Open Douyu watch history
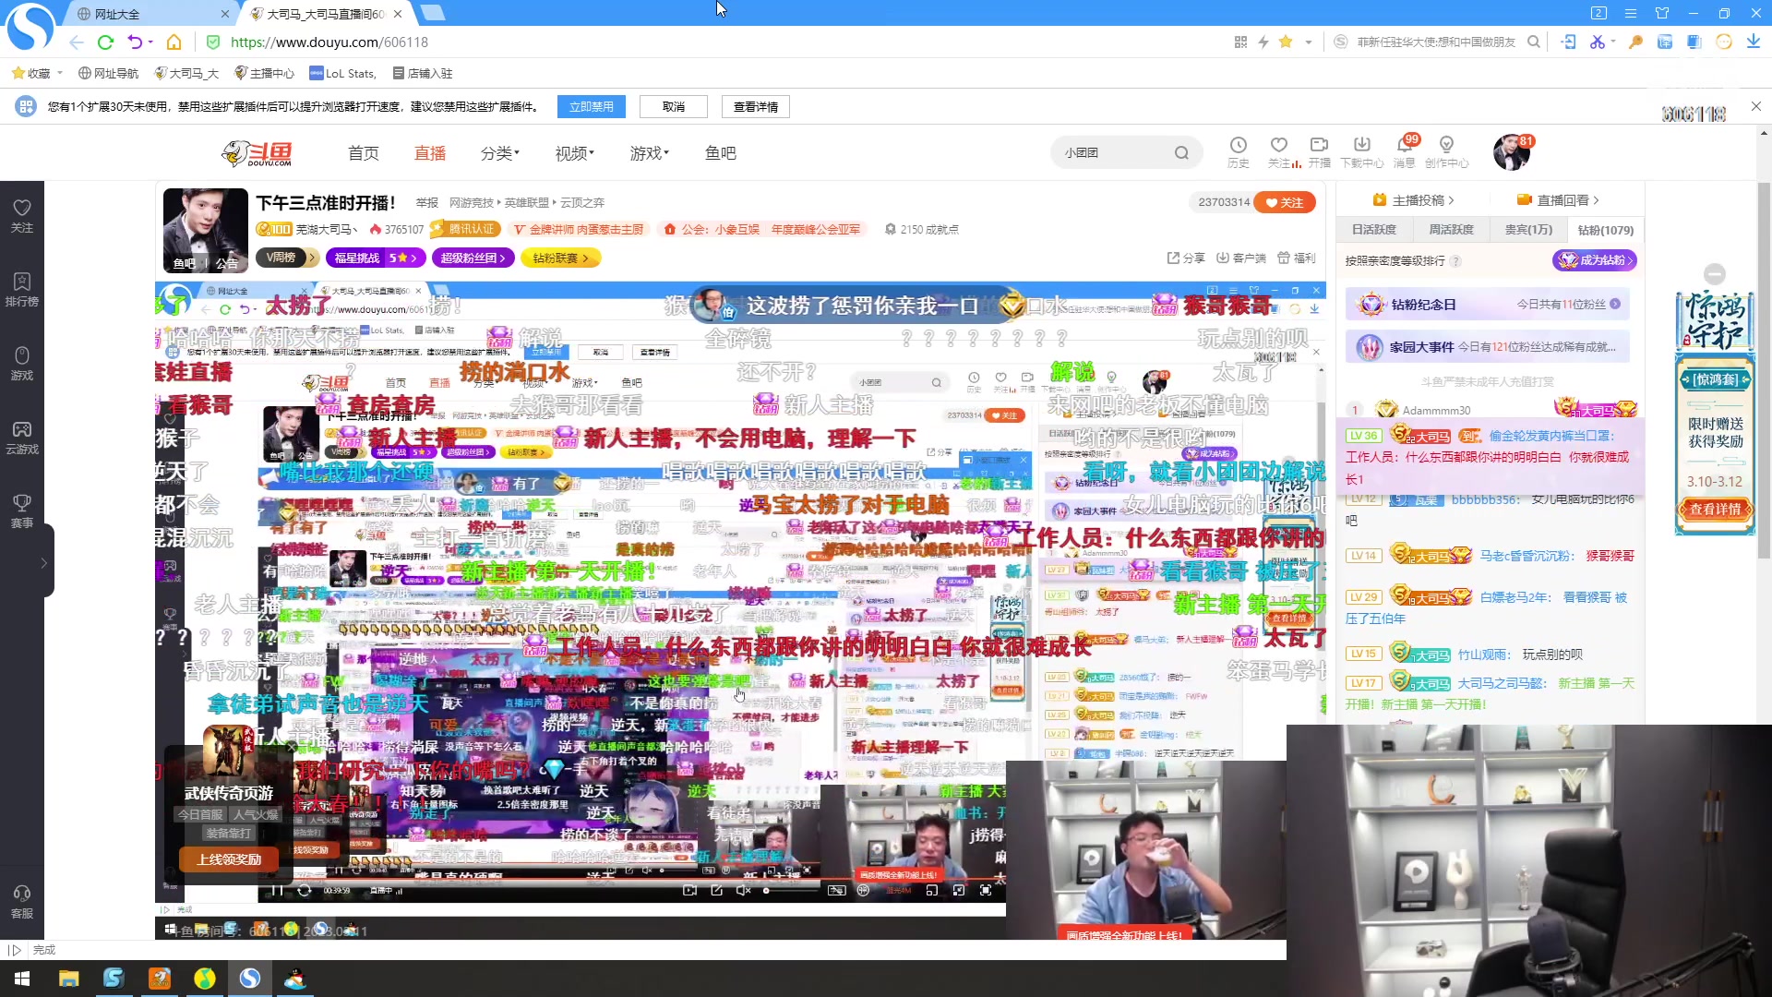Screen dimensions: 1772x997 1239,152
